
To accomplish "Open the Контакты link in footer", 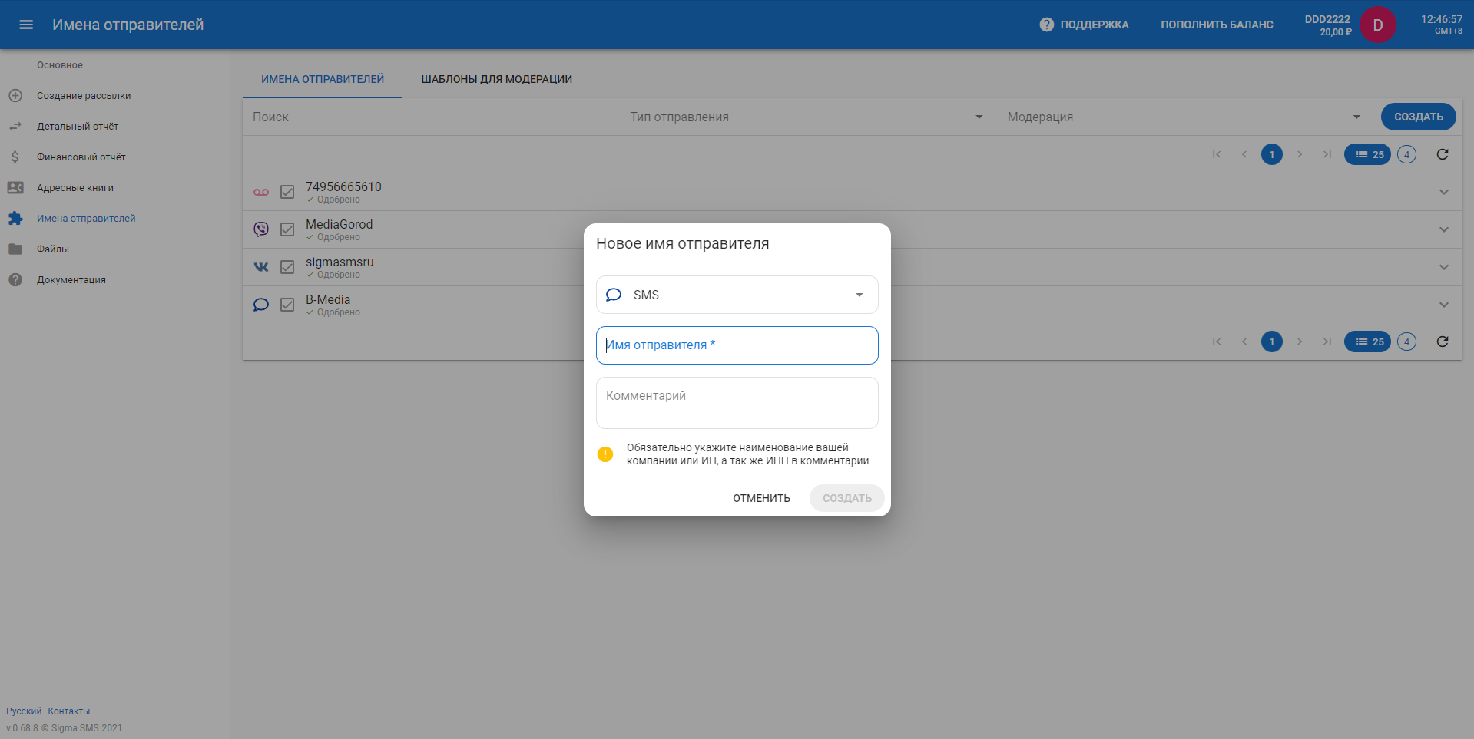I will [69, 711].
